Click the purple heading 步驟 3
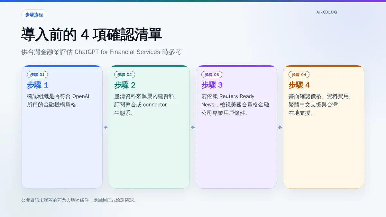This screenshot has width=386, height=217. point(212,85)
